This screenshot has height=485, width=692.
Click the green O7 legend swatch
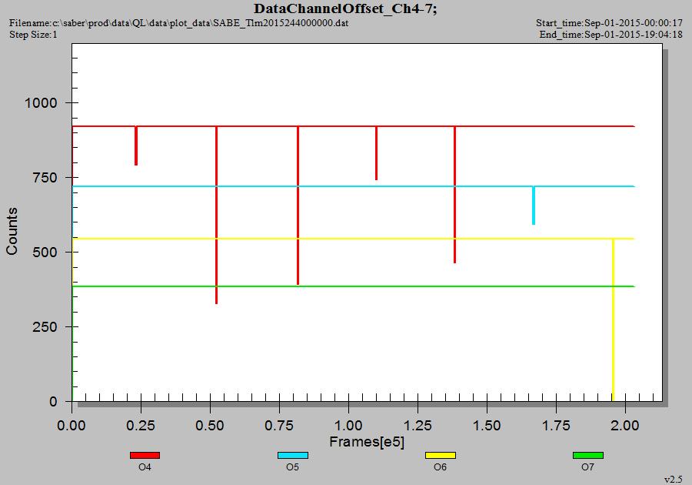pos(588,456)
